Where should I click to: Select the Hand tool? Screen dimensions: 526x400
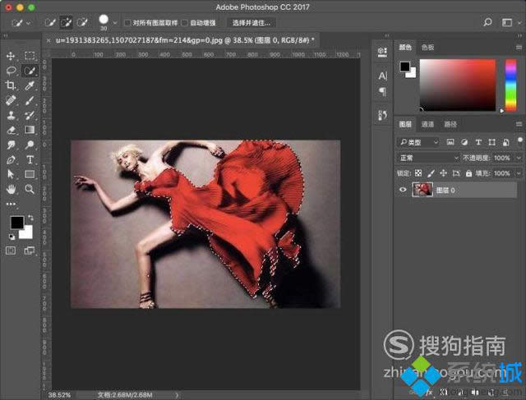[11, 189]
